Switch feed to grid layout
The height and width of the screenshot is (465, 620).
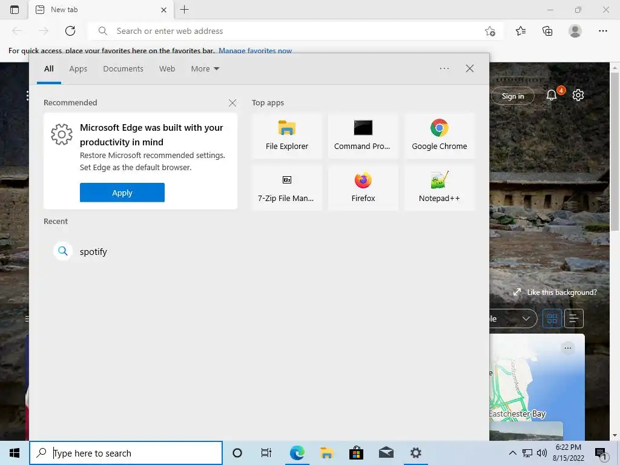[552, 318]
